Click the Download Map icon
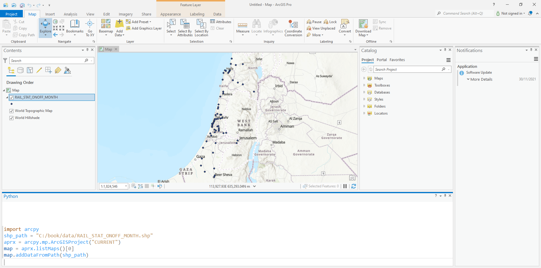Viewport: 541px width, 268px height. 363,25
